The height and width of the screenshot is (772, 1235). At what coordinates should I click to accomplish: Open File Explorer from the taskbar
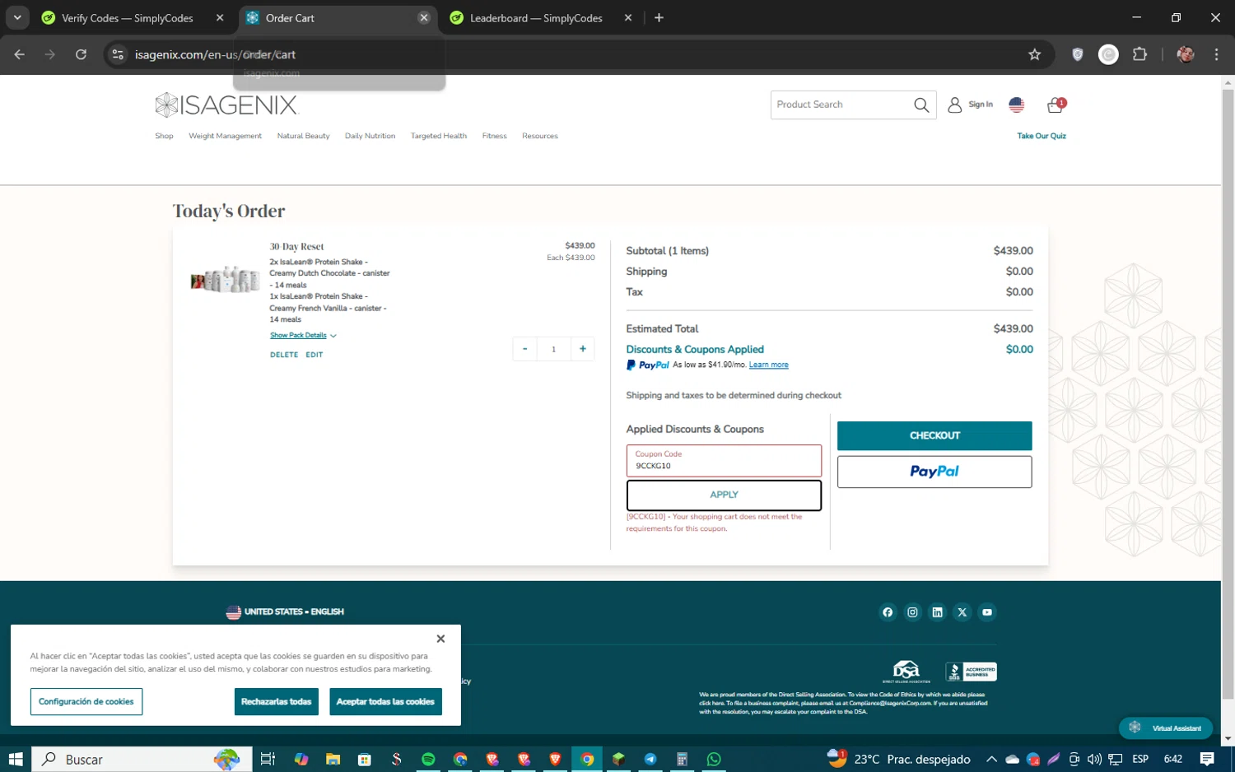coord(333,760)
